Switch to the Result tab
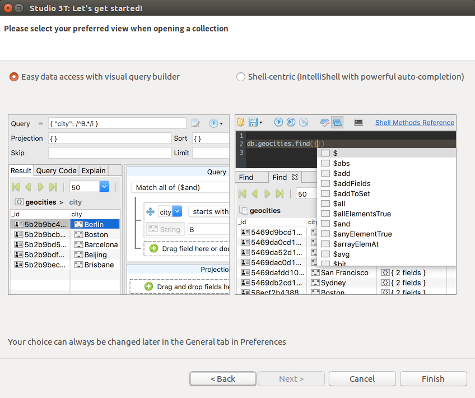This screenshot has height=398, width=475. click(21, 170)
